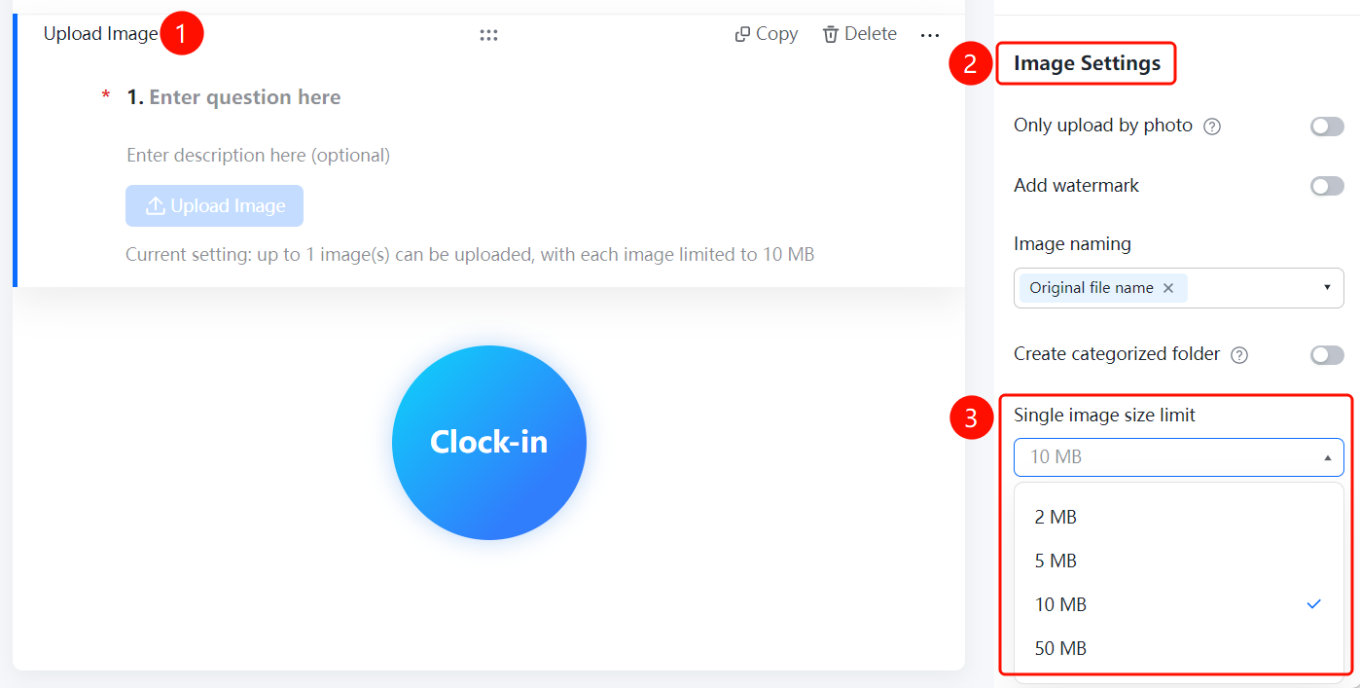Pick 50 MB size limit option
This screenshot has height=688, width=1360.
1179,648
